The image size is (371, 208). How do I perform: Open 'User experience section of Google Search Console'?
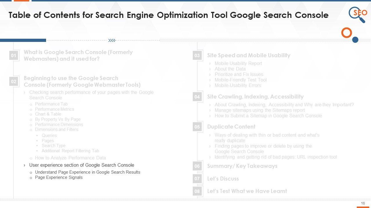point(81,165)
